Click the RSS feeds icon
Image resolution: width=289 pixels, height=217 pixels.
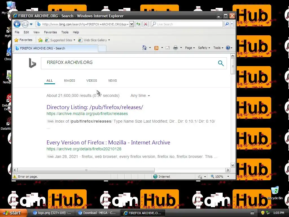tap(156, 48)
